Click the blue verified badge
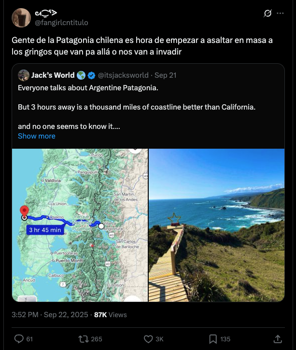 tap(91, 75)
